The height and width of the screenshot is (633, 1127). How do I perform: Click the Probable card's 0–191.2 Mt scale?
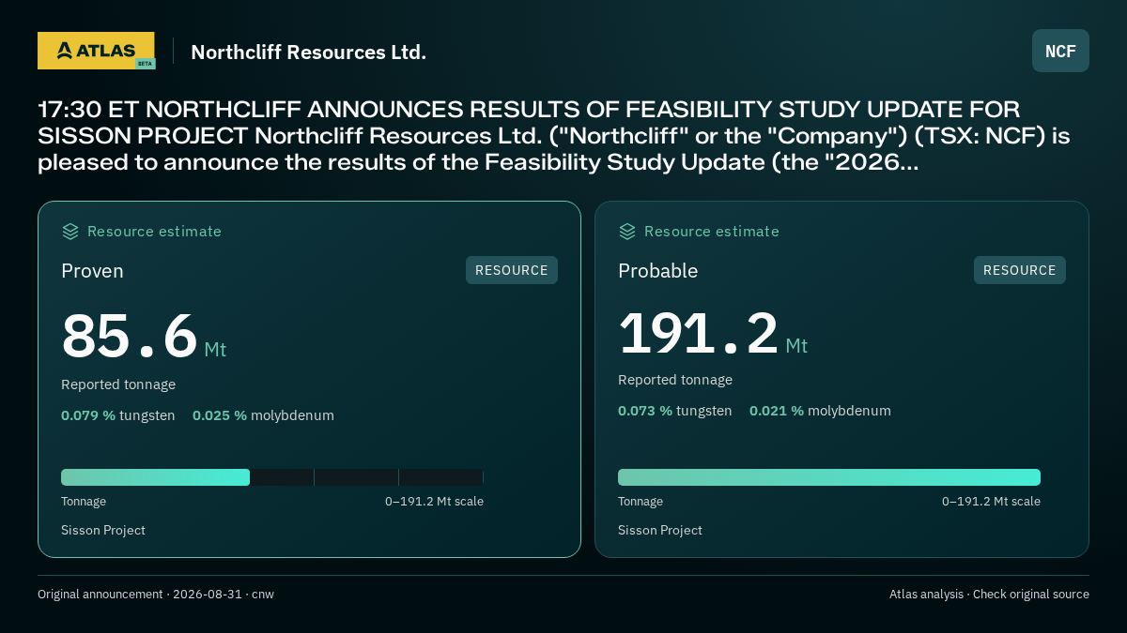(x=991, y=502)
